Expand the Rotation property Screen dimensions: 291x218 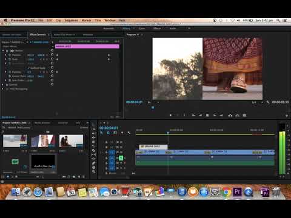[x=5, y=72]
